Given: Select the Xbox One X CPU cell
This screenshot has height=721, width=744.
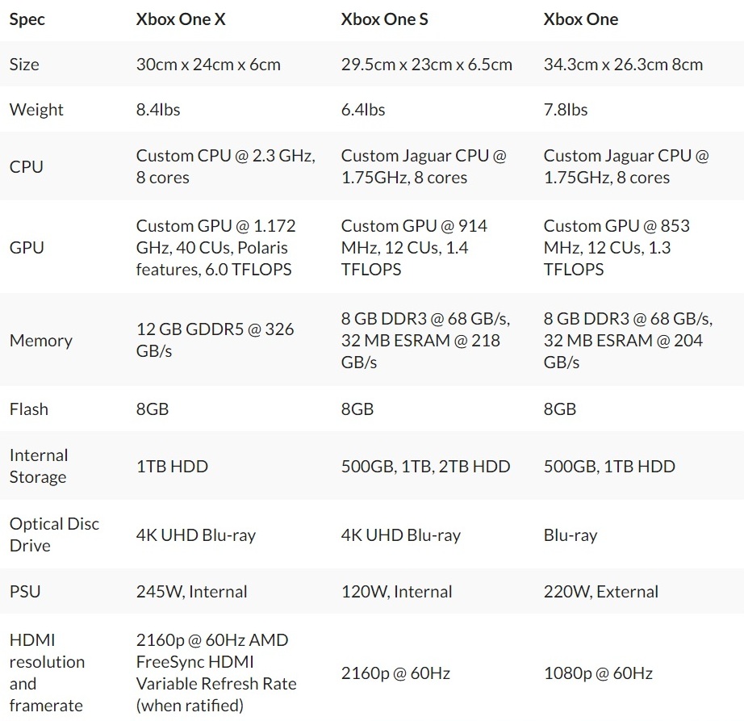Looking at the screenshot, I should 225,166.
